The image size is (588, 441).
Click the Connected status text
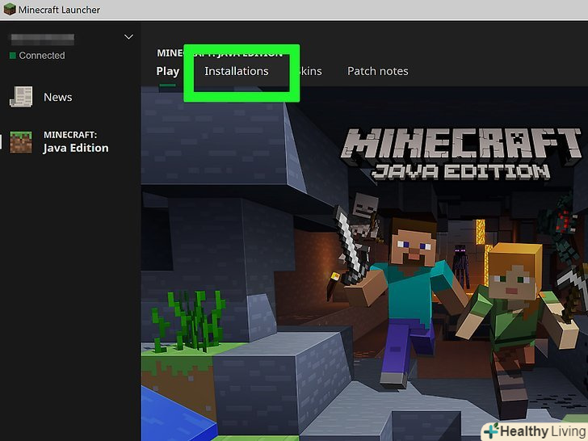42,56
